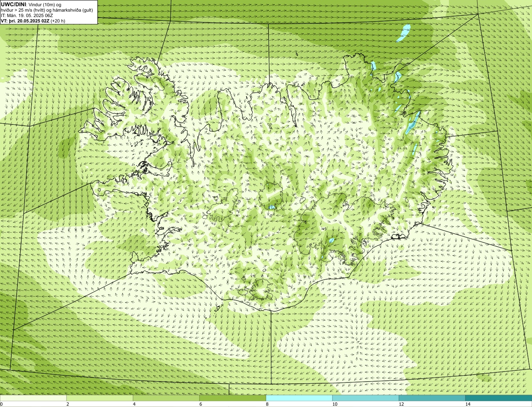The image size is (532, 407).
Task: Click the scale tick label '12'
Action: (x=401, y=404)
